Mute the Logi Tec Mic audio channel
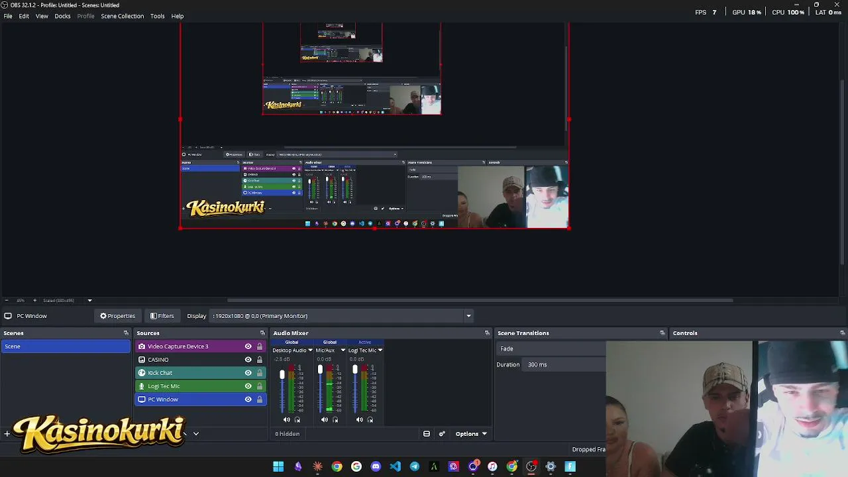The image size is (848, 477). pos(359,419)
